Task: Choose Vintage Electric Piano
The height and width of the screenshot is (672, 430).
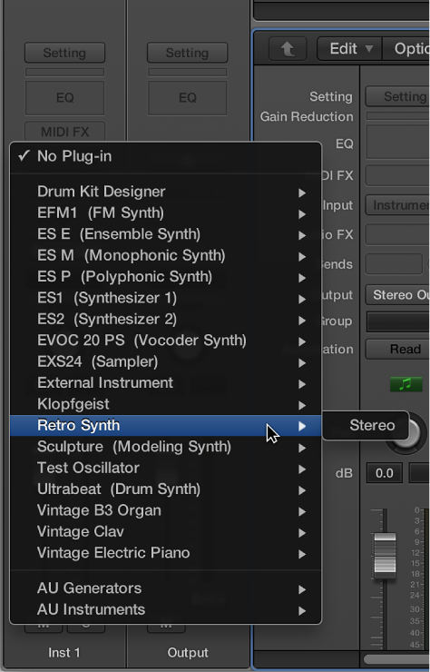Action: pos(166,553)
